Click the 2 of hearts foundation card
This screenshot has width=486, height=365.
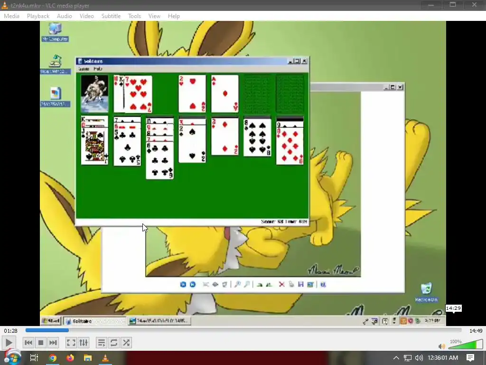(x=192, y=94)
